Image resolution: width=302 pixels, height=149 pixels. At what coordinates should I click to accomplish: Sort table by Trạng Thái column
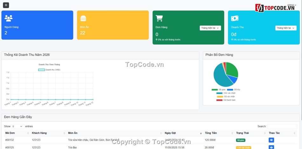(251, 133)
